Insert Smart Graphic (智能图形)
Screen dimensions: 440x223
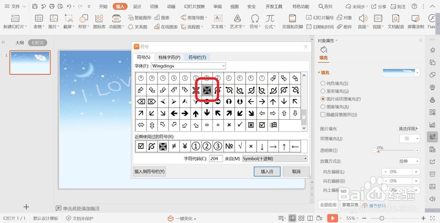click(139, 18)
